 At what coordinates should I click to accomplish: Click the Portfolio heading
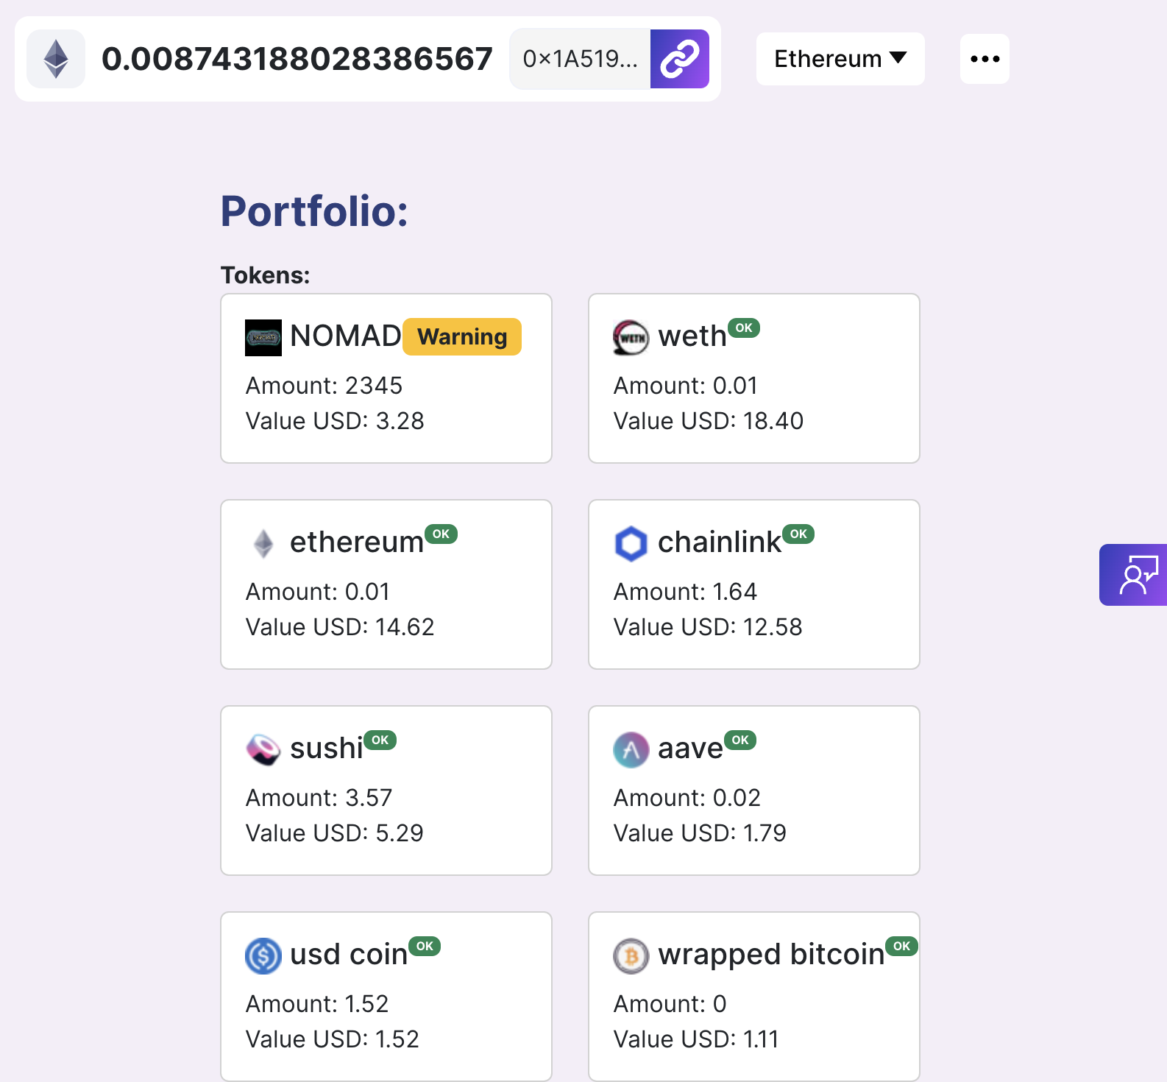coord(315,212)
